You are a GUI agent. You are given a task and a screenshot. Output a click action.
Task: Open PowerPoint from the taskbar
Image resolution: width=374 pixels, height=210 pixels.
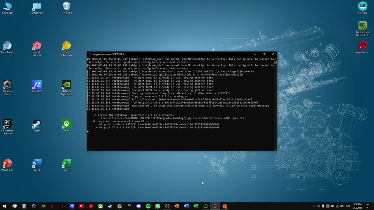(177, 206)
